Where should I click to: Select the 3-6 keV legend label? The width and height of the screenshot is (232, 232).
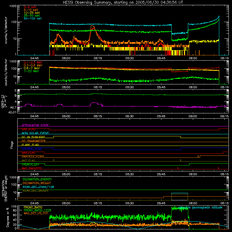(x=30, y=7)
